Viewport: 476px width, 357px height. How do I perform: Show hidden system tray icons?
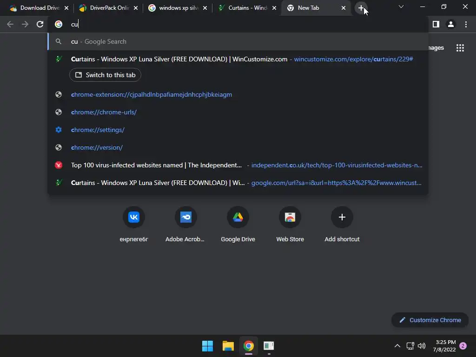(397, 346)
